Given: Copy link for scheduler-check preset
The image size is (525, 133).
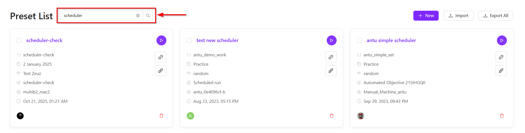Looking at the screenshot, I should click(161, 57).
